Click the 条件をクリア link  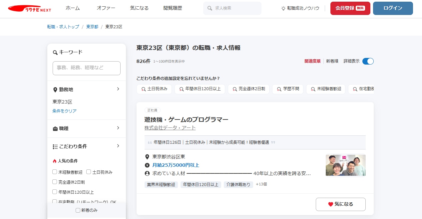64,111
